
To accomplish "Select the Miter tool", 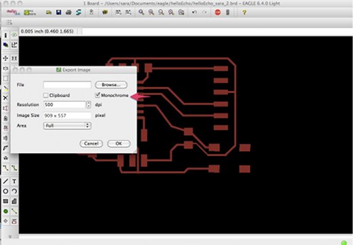I will (x=5, y=148).
